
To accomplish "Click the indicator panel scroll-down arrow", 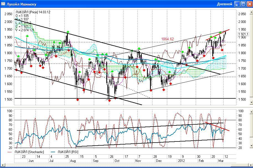I will pos(251,146).
